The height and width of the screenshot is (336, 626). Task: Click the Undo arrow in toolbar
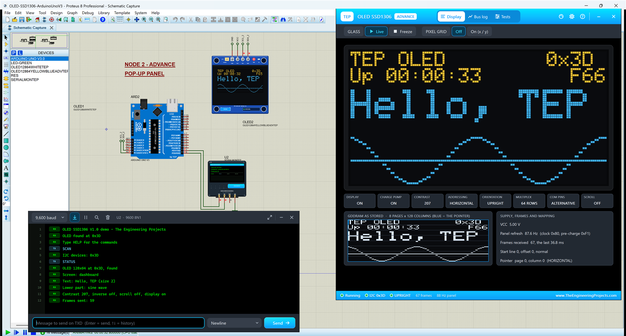pyautogui.click(x=175, y=20)
